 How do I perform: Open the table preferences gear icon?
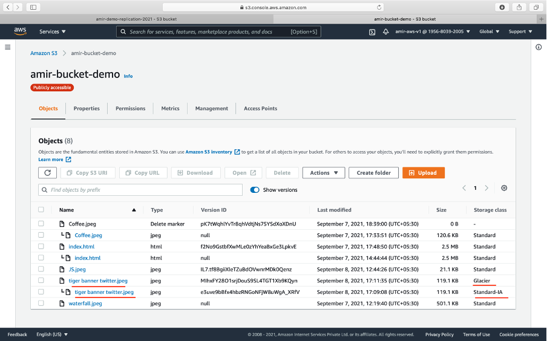tap(504, 188)
